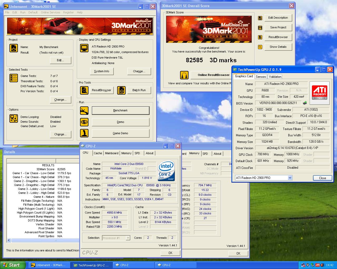Image resolution: width=337 pixels, height=269 pixels.
Task: Open the Run menu in 3DMark2001
Action: [x=23, y=12]
